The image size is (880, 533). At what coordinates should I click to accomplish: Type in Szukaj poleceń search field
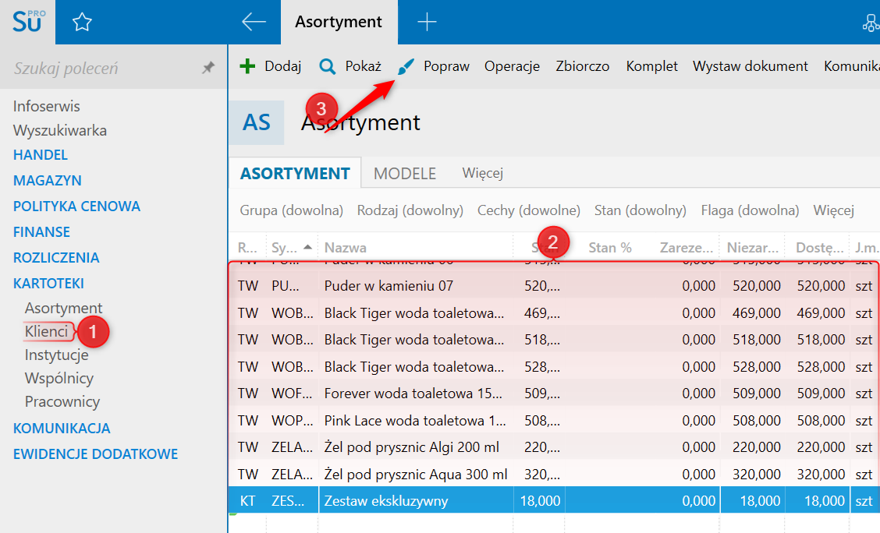(94, 69)
